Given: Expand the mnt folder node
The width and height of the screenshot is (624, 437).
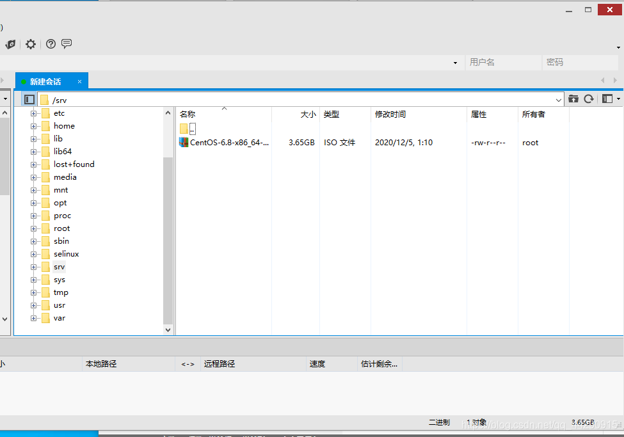Looking at the screenshot, I should tap(33, 190).
